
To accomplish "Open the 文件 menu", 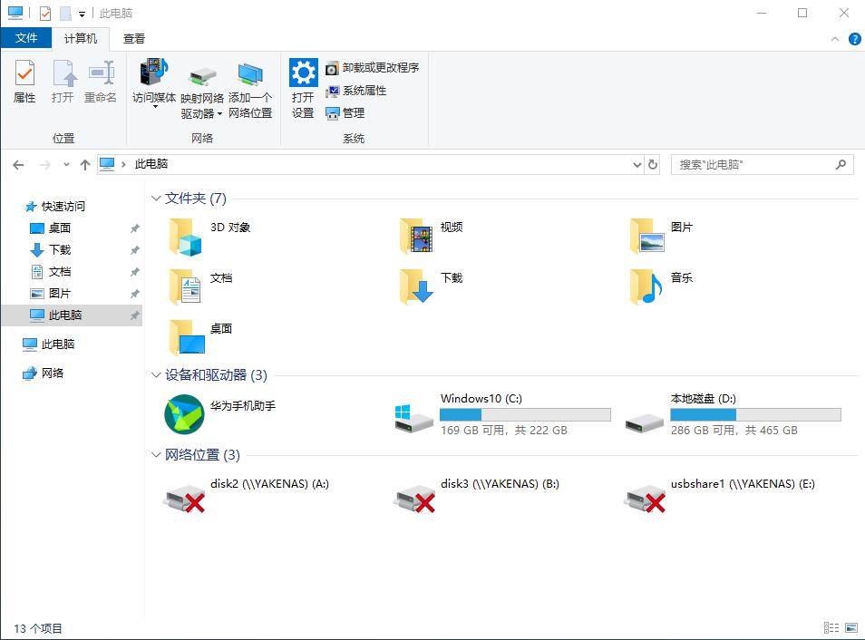I will (26, 38).
